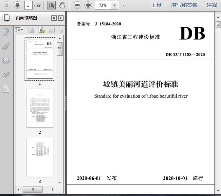Open the Attachments paperclip panel
This screenshot has width=221, height=196.
6,46
